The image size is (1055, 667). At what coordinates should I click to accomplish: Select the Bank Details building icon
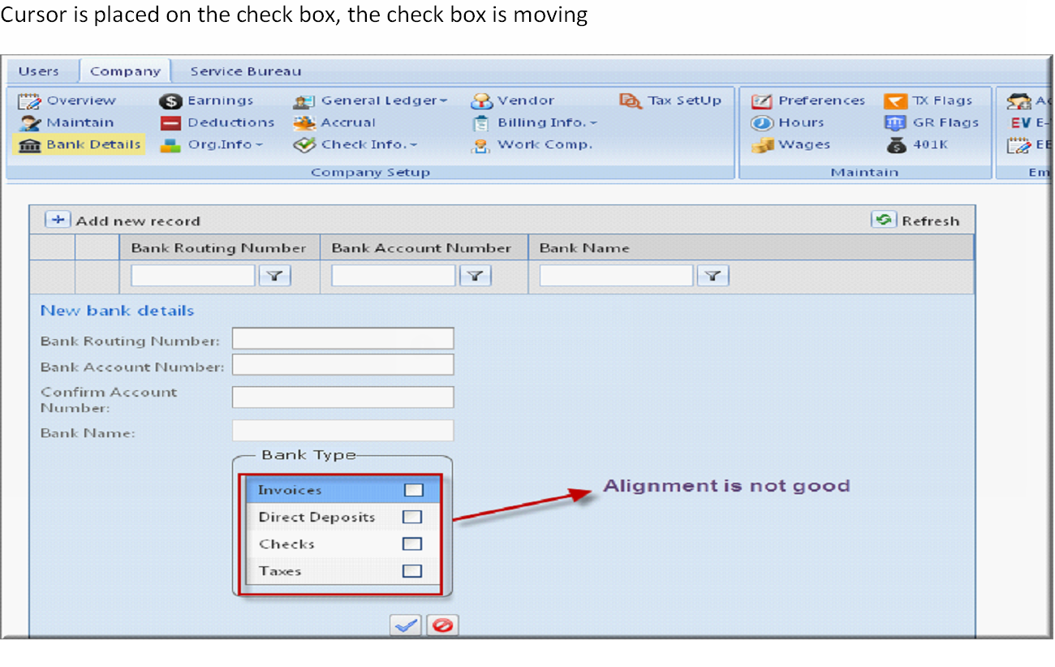[x=29, y=145]
